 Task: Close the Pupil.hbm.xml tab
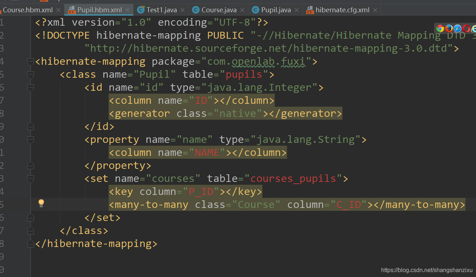pos(127,10)
